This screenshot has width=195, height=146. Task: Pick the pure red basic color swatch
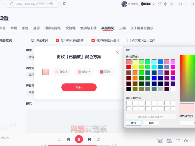[x=129, y=67]
